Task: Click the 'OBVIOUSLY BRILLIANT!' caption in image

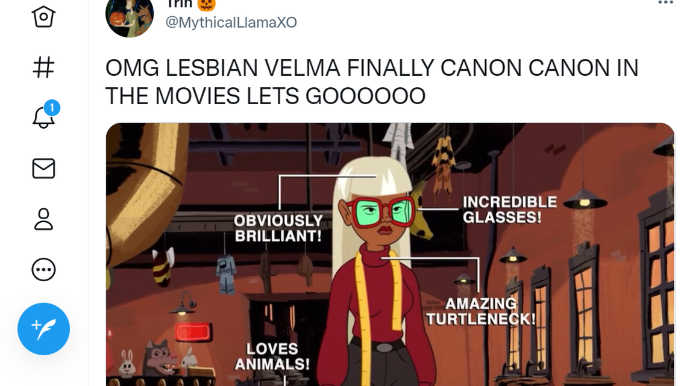Action: pos(278,228)
